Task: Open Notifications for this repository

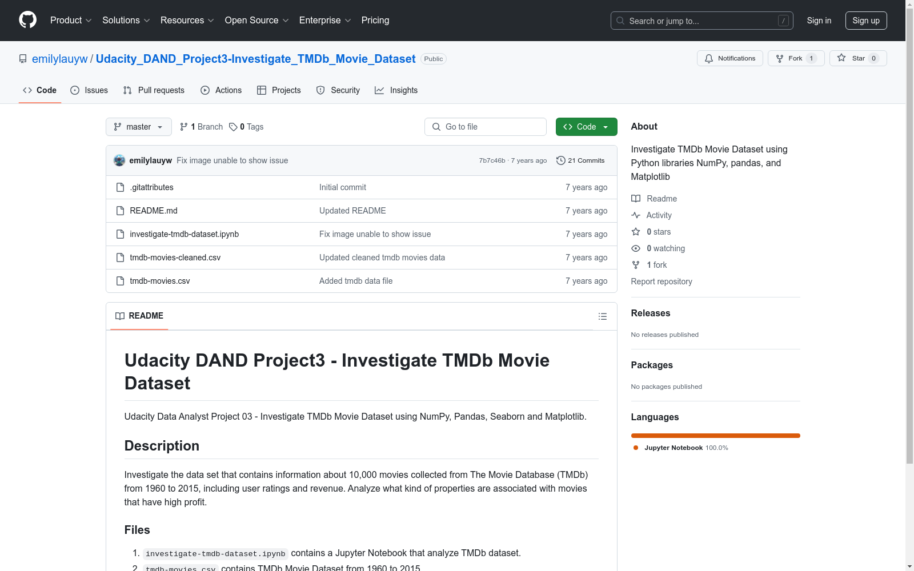Action: tap(730, 58)
